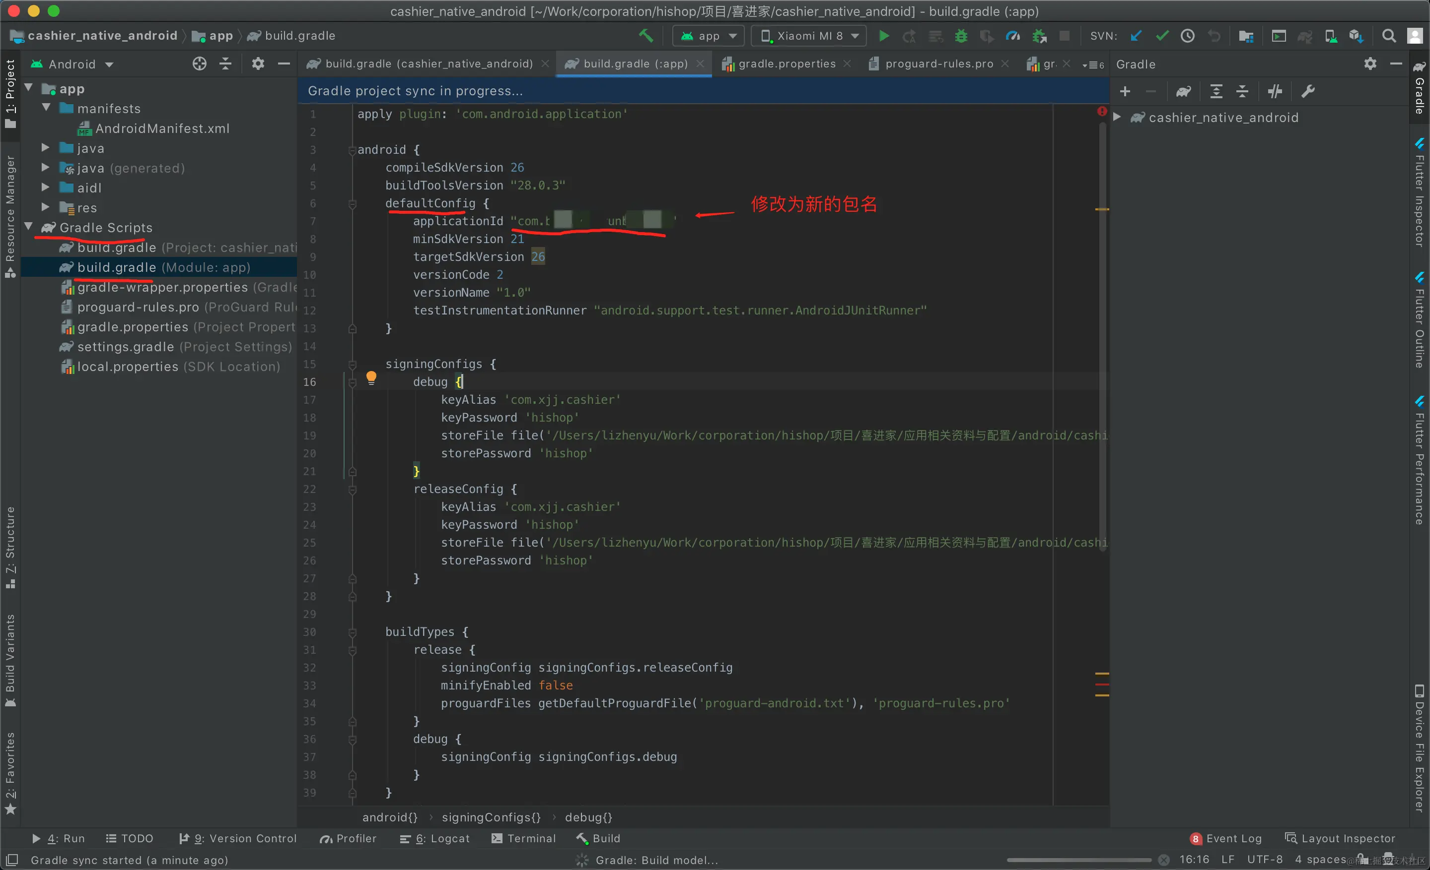The image size is (1430, 870).
Task: Switch to the gradle.properties editor tab
Action: point(786,64)
